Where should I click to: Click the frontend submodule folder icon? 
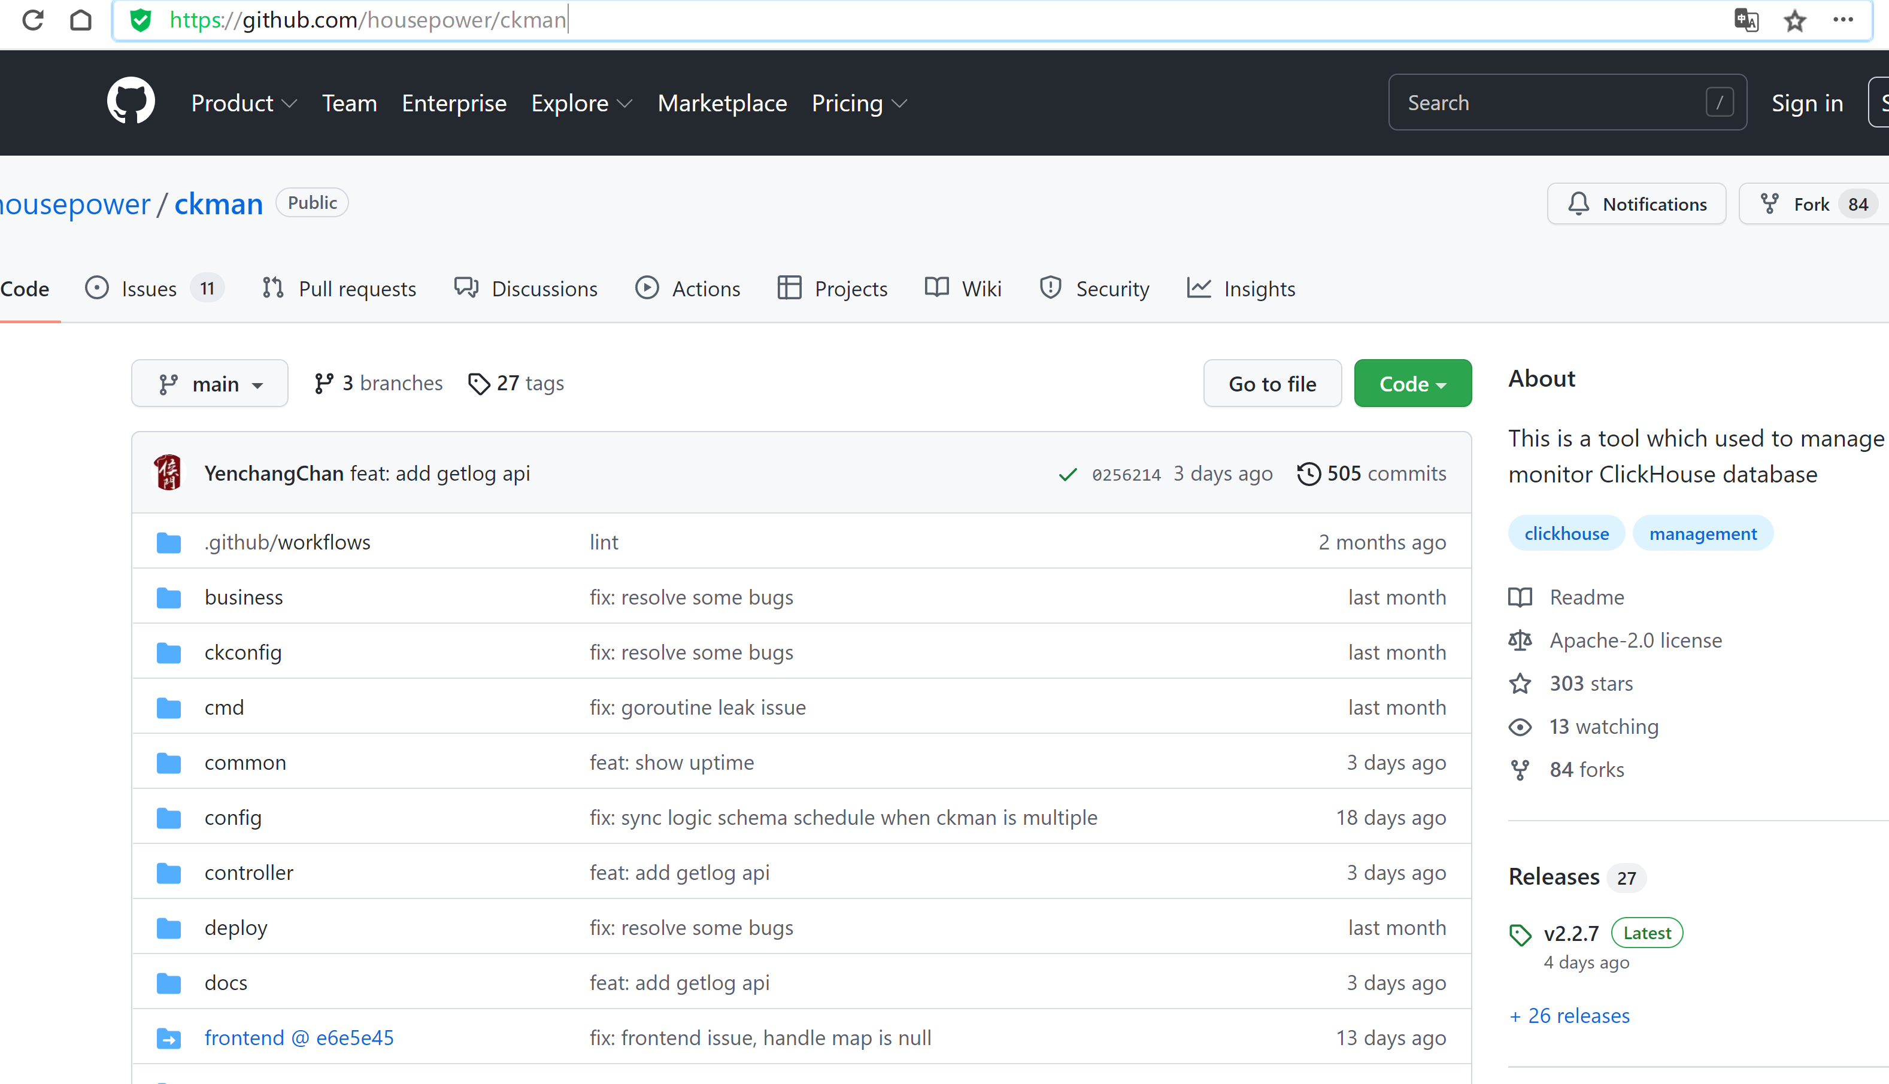pyautogui.click(x=169, y=1039)
